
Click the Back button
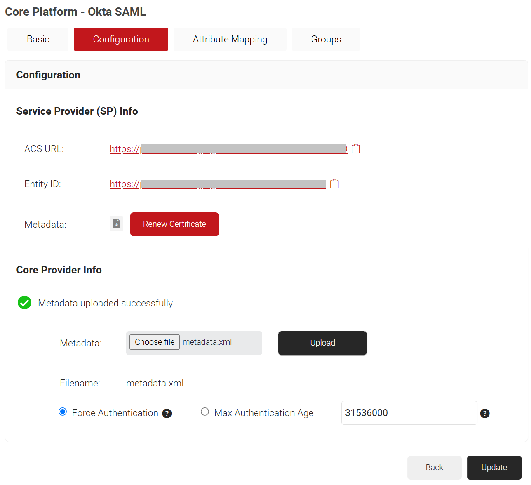click(434, 467)
